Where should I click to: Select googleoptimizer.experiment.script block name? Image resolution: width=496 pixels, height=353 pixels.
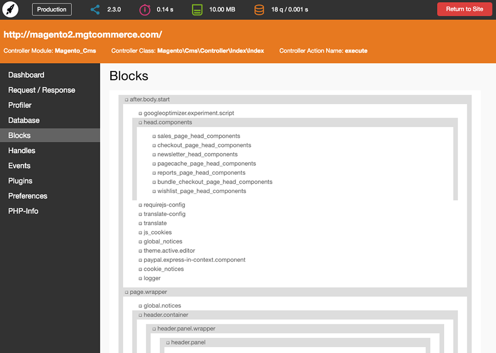tap(189, 113)
